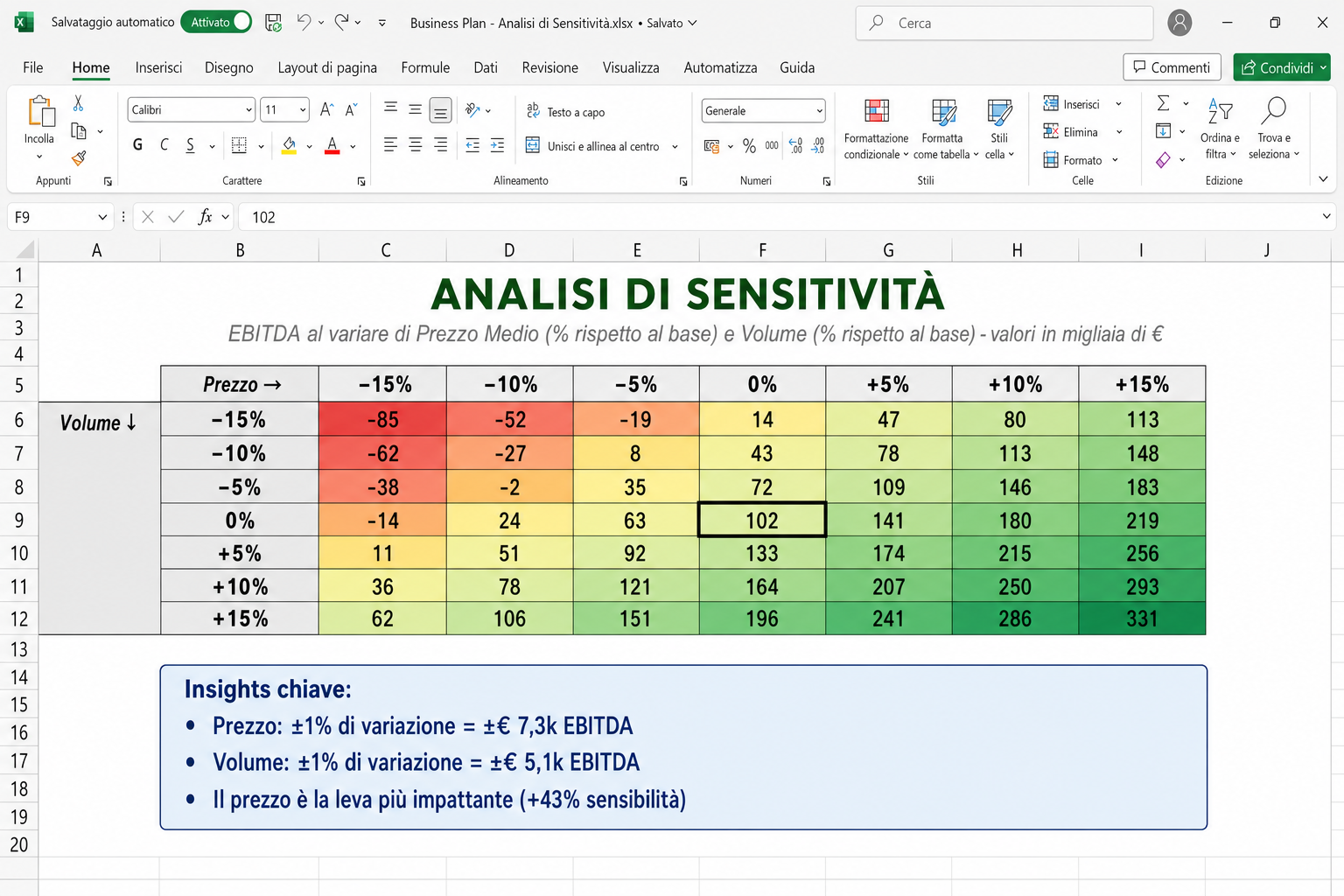Click the thousands separator 000 icon
Image resolution: width=1344 pixels, height=896 pixels.
(x=772, y=145)
